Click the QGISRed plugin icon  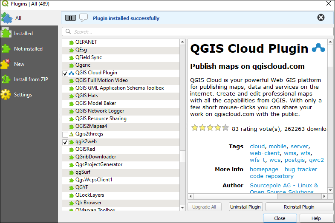(x=71, y=150)
